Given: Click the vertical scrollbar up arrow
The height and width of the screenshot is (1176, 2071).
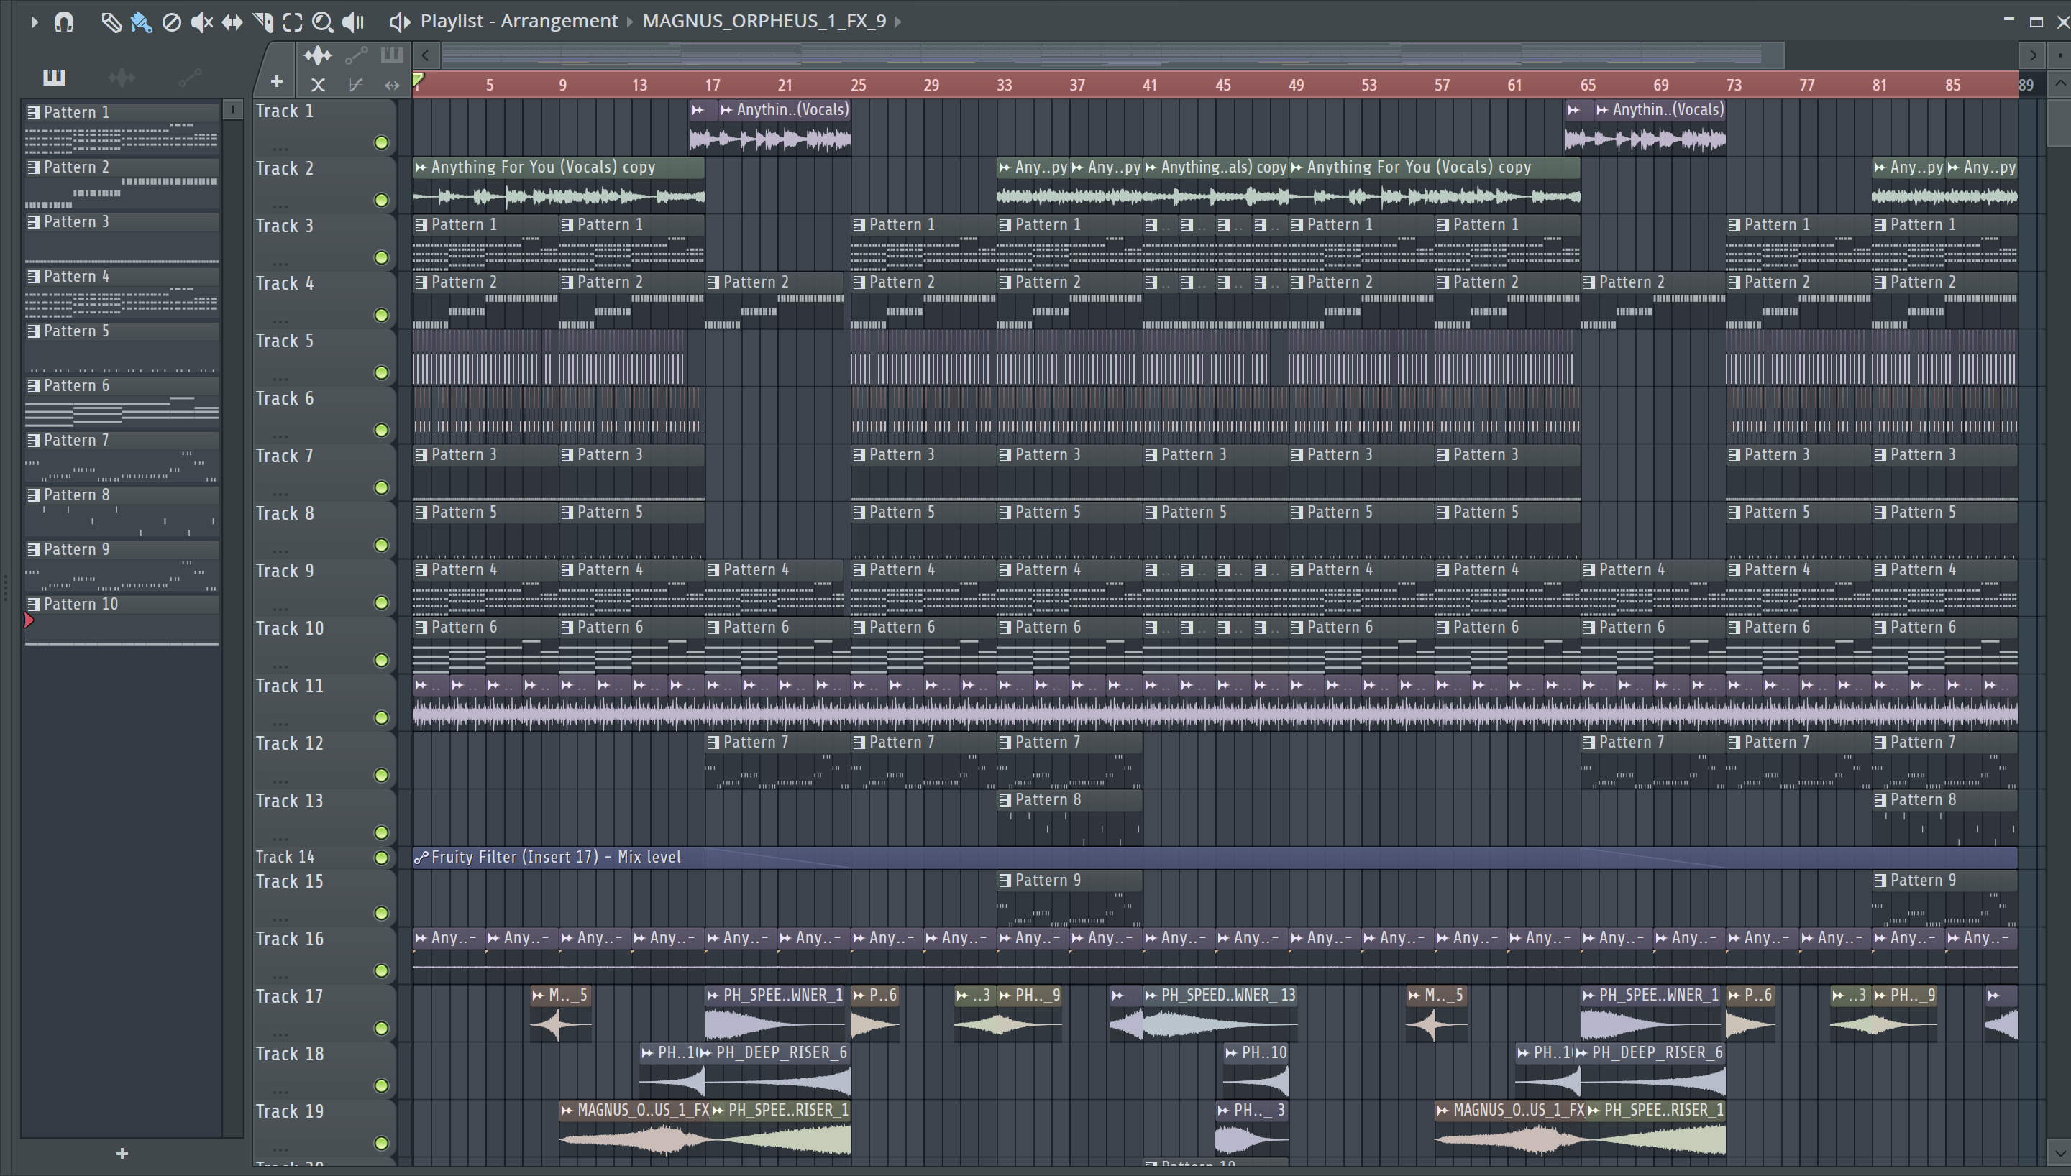Looking at the screenshot, I should [x=2059, y=83].
